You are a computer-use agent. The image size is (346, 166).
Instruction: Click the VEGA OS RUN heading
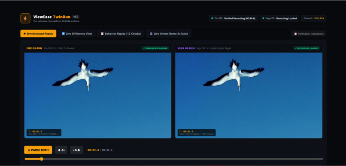coord(186,48)
